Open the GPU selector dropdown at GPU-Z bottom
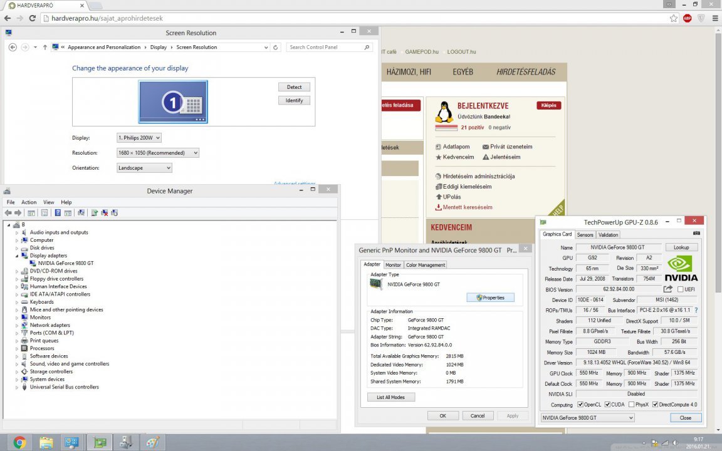Screen dimensions: 722x451 587,418
